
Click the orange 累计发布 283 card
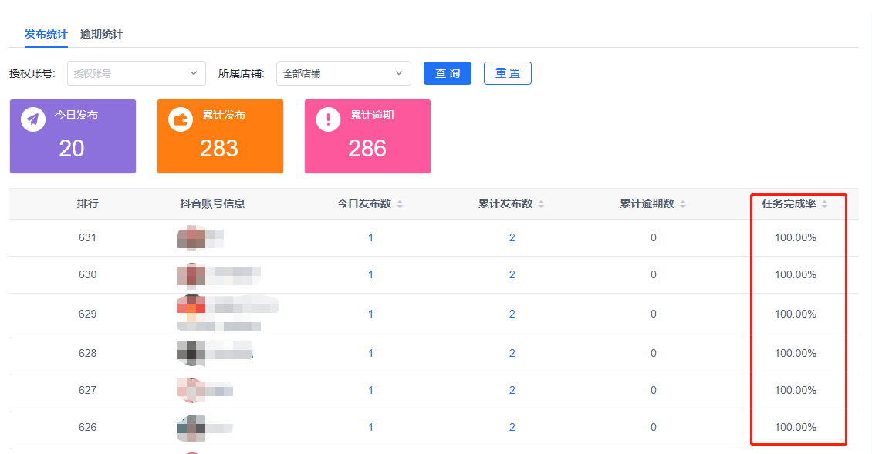coord(220,136)
